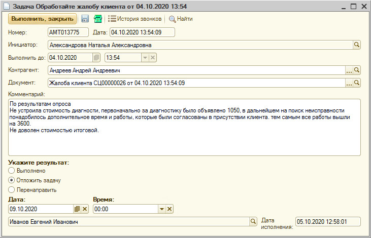Click Найти search in the toolbar
The image size is (371, 238).
tap(180, 19)
